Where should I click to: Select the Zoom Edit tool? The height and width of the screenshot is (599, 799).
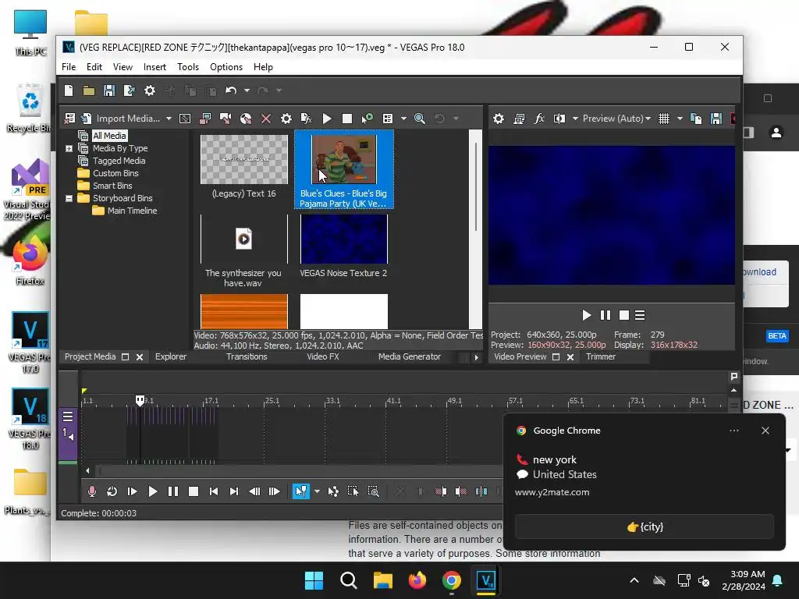pos(374,491)
